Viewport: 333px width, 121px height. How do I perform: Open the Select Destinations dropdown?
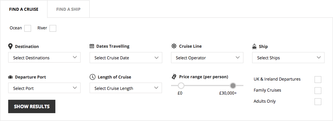(x=45, y=57)
